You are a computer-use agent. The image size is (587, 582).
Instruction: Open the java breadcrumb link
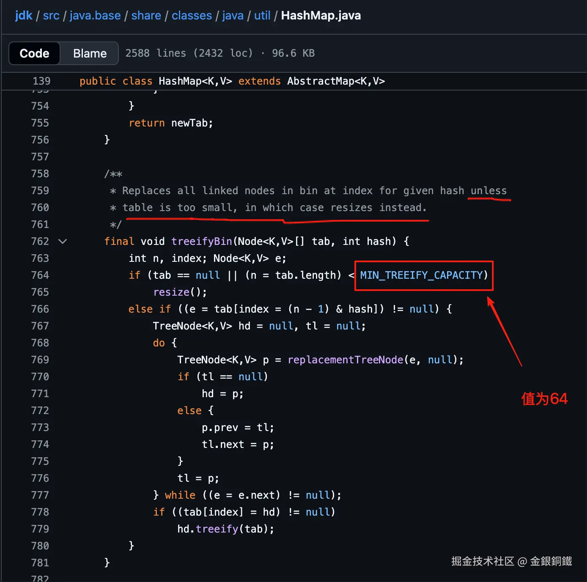pos(233,16)
